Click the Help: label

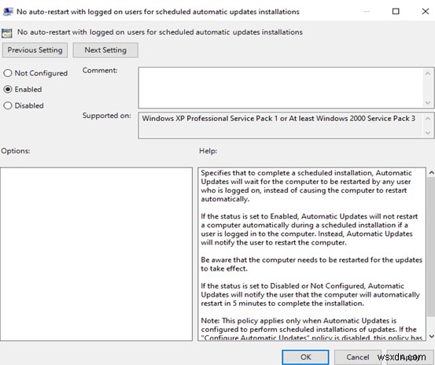208,151
